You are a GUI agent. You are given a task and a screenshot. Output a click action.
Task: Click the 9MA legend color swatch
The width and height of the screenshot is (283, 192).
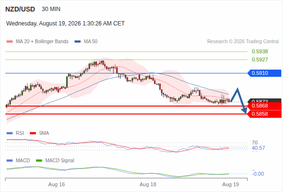[33, 133]
